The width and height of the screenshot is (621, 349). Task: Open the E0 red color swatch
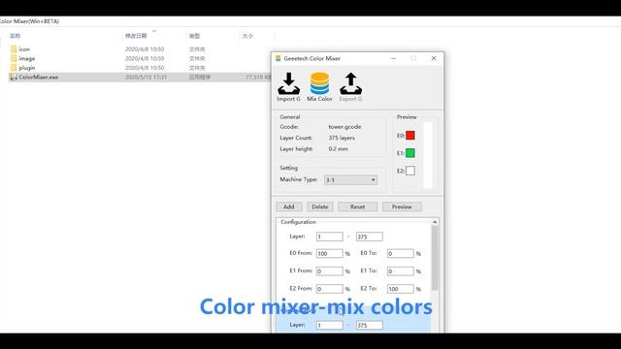point(410,136)
